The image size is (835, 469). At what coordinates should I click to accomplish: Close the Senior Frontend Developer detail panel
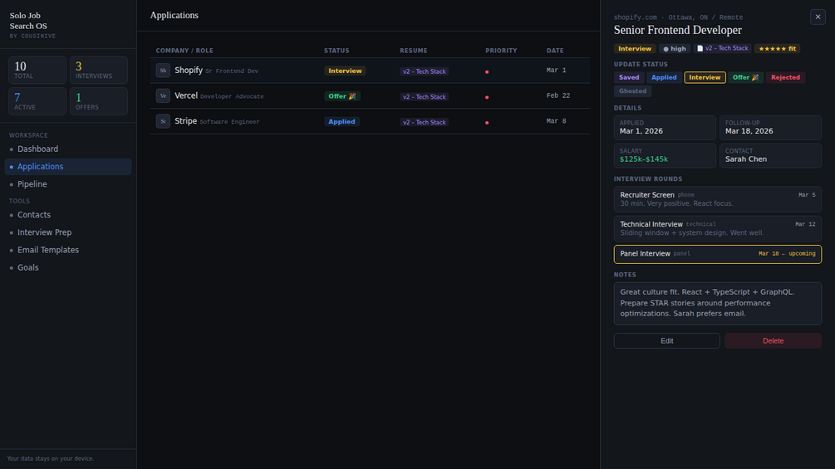[x=818, y=17]
